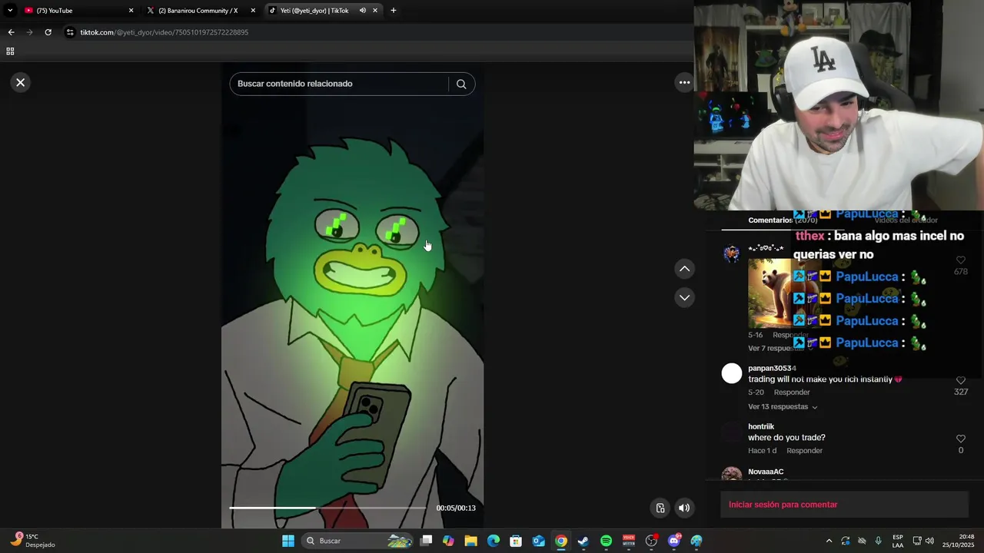Open Spotify from the taskbar

click(x=606, y=541)
